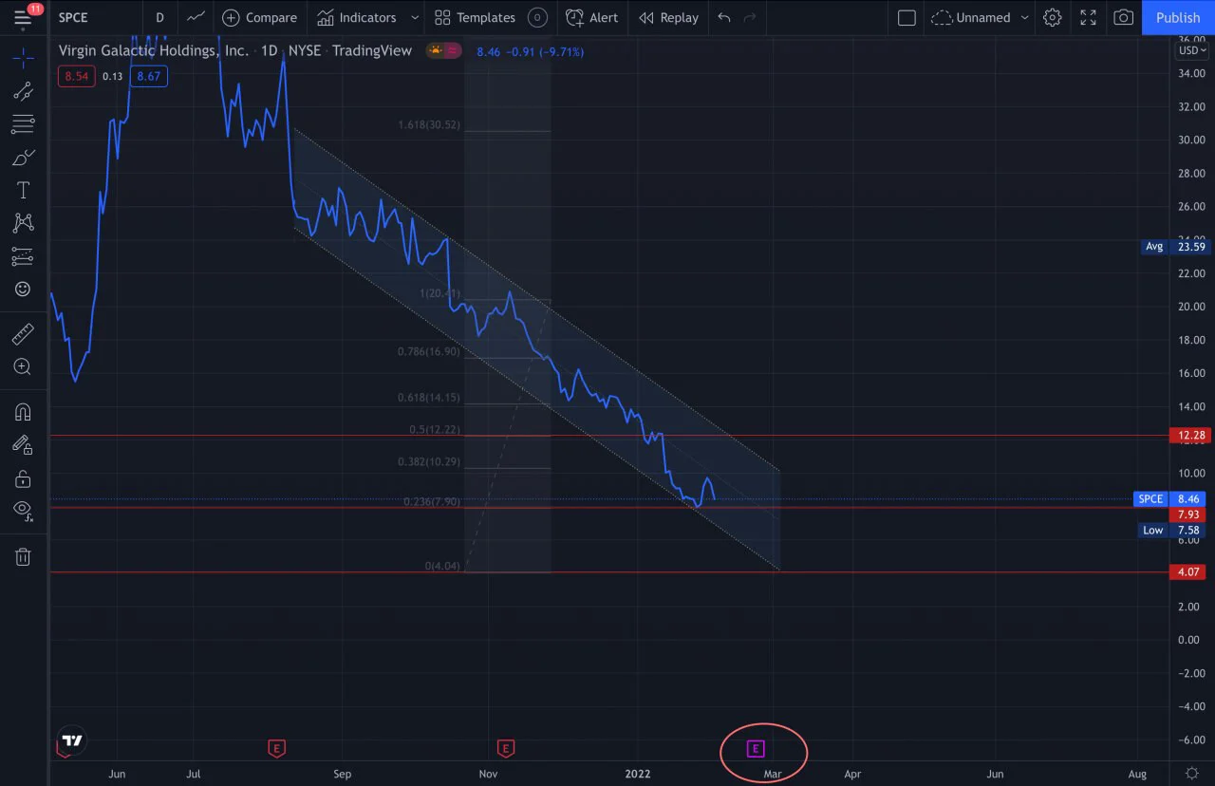
Task: Change the D timeframe interval
Action: (159, 17)
